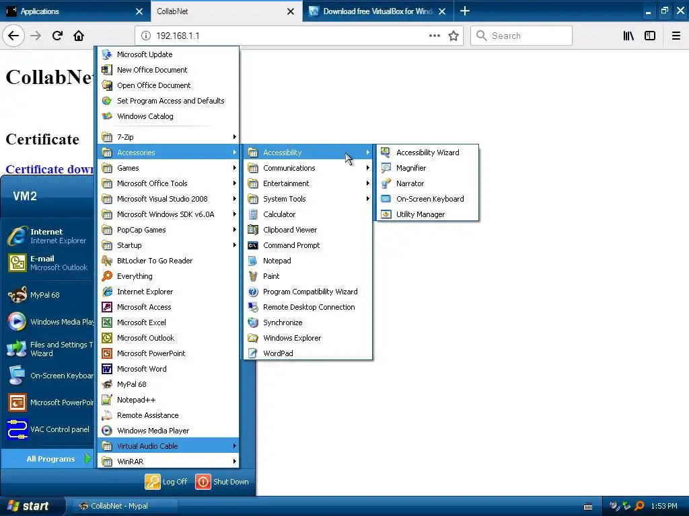Open Internet Explorer pinned in Start menu
The height and width of the screenshot is (516, 689).
click(48, 236)
